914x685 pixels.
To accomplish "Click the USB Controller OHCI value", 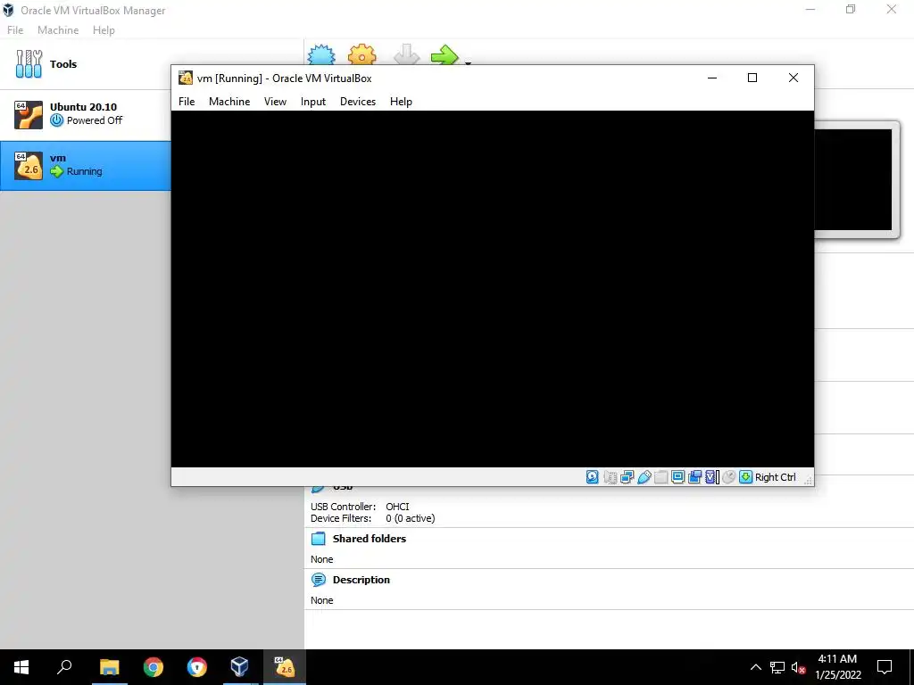I will tap(397, 507).
